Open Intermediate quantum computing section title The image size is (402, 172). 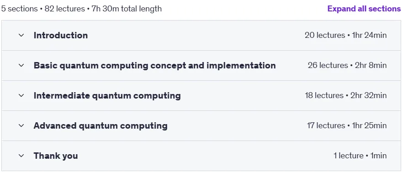107,96
